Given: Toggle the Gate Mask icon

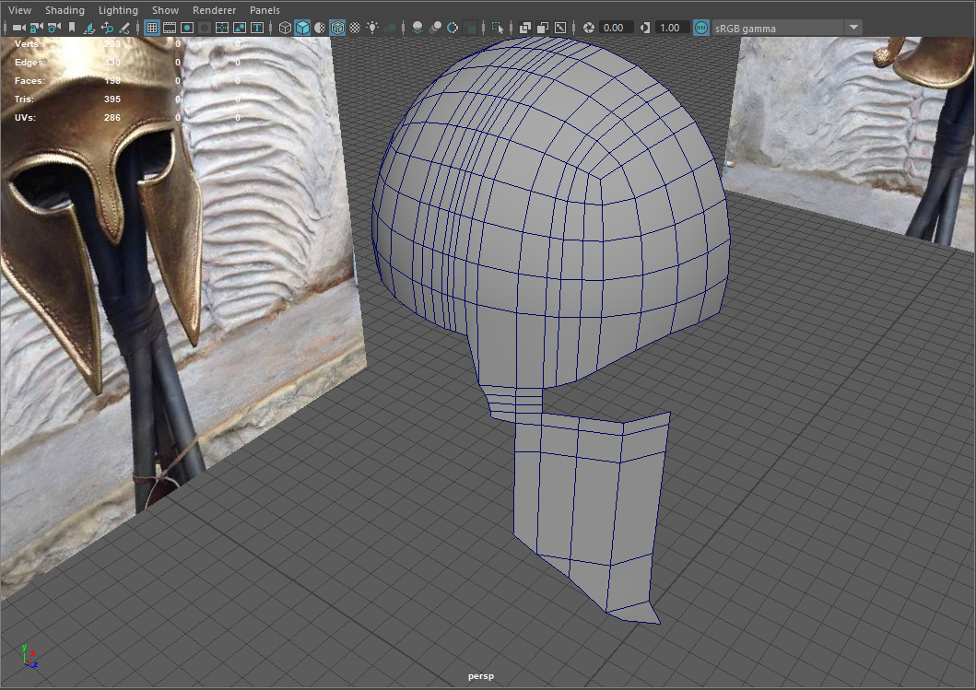Looking at the screenshot, I should (205, 28).
